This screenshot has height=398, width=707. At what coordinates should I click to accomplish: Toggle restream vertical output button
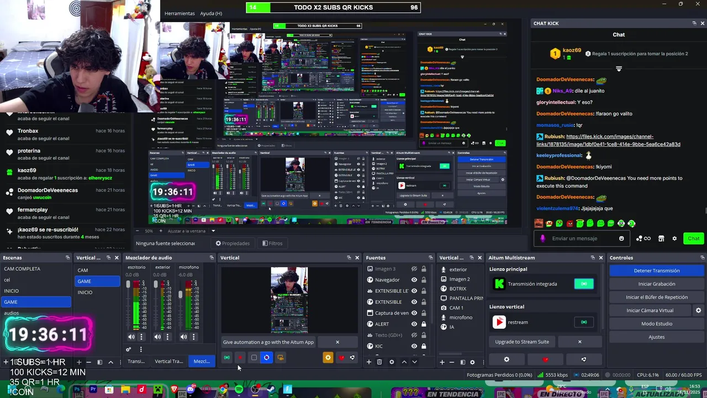tap(584, 322)
